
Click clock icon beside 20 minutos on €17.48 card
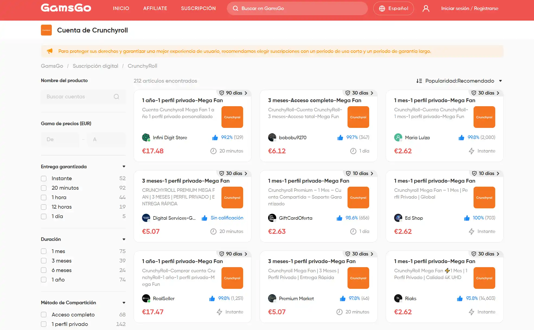coord(213,151)
